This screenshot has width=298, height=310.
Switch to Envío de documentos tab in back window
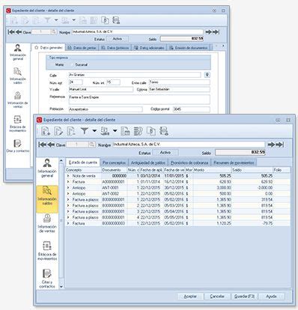click(x=189, y=48)
